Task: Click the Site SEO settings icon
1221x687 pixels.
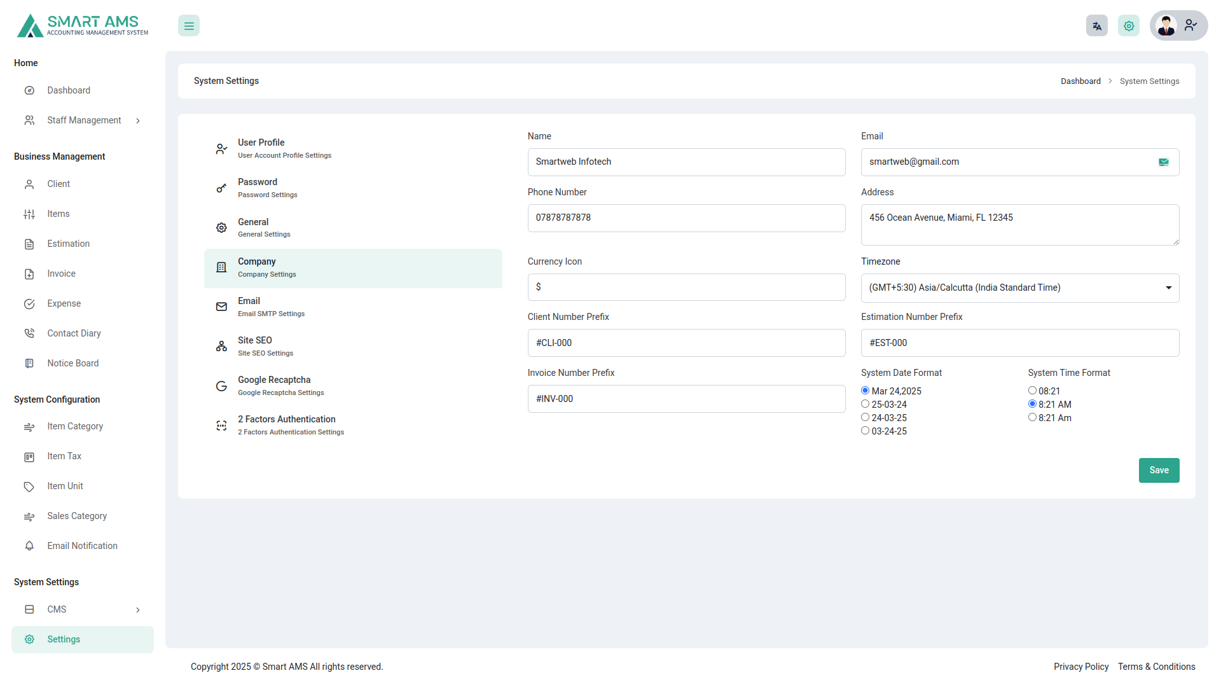Action: tap(221, 346)
